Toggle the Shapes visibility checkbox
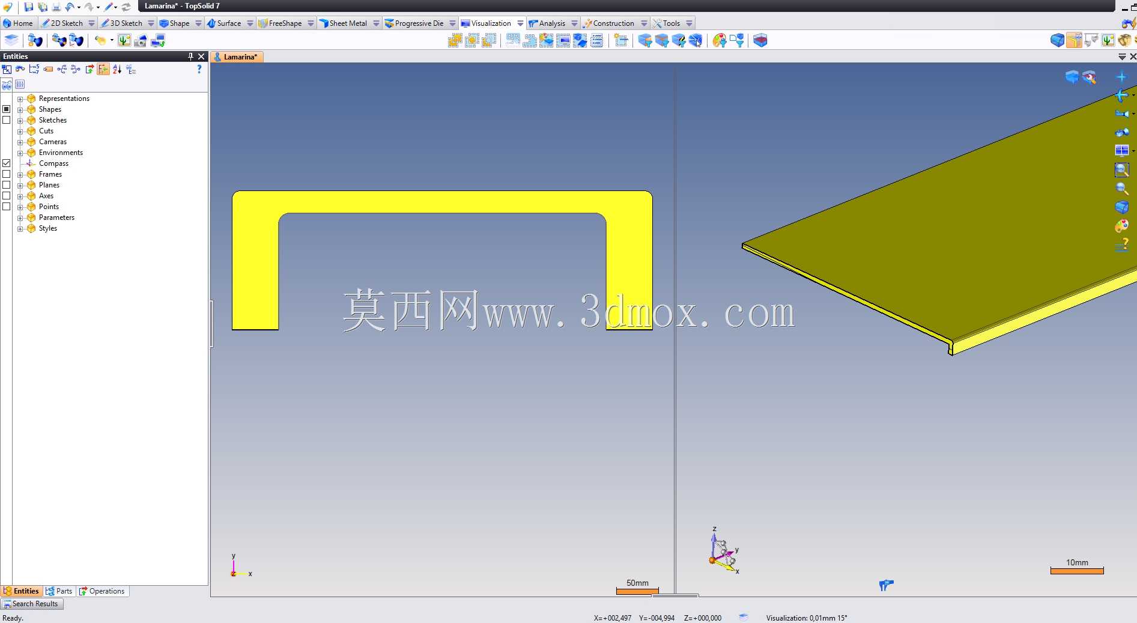The width and height of the screenshot is (1137, 623). point(7,109)
